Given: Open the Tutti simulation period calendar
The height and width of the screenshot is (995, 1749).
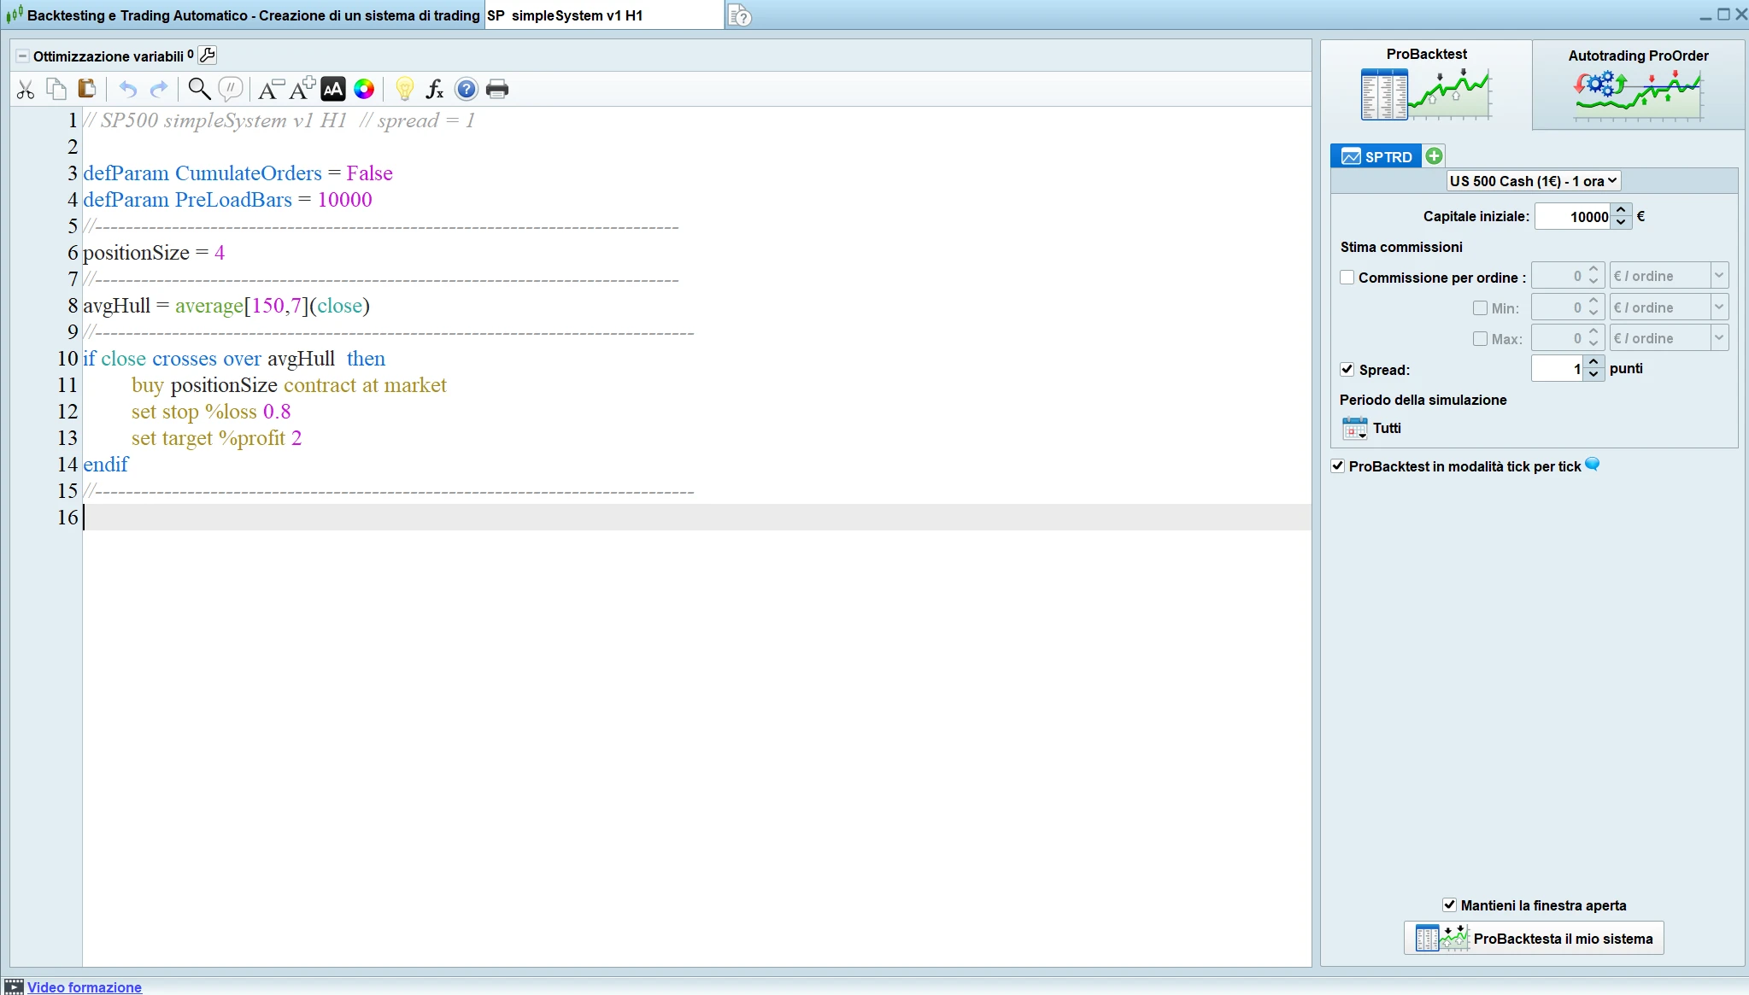Looking at the screenshot, I should [1355, 428].
